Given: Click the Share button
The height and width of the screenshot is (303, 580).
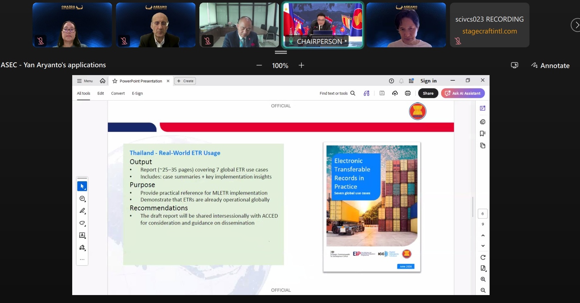Looking at the screenshot, I should (428, 93).
